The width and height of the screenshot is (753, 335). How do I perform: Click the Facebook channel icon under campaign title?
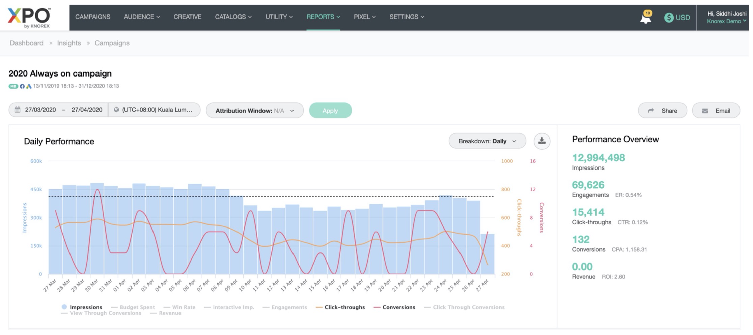pos(22,86)
